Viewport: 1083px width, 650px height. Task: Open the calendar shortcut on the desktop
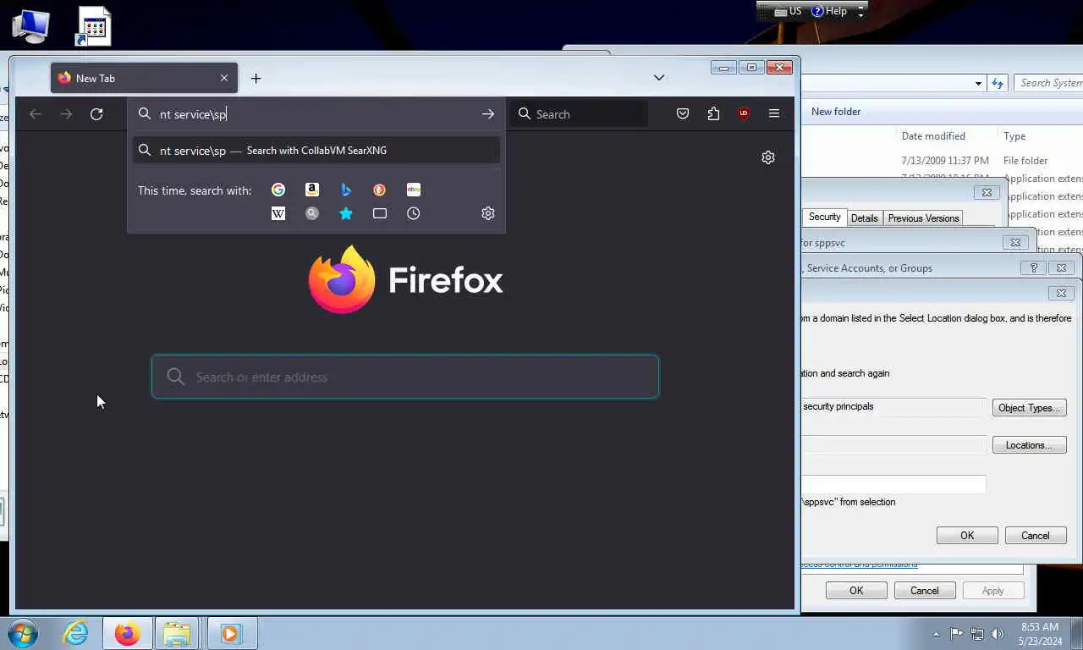click(x=93, y=25)
